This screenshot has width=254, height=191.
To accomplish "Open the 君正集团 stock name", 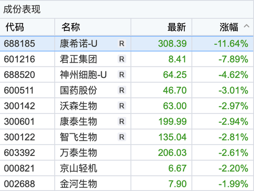I will 79,59.
